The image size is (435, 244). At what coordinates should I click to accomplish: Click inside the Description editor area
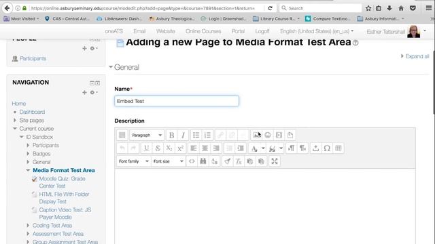coord(265,206)
